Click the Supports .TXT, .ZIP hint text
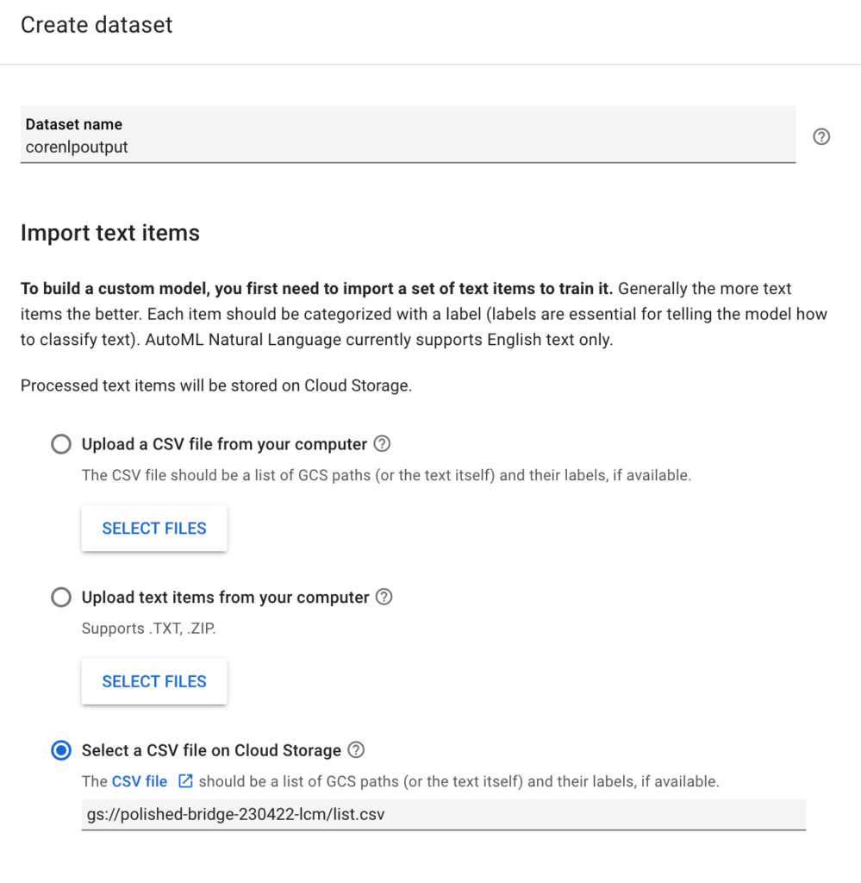This screenshot has height=883, width=861. [x=148, y=629]
